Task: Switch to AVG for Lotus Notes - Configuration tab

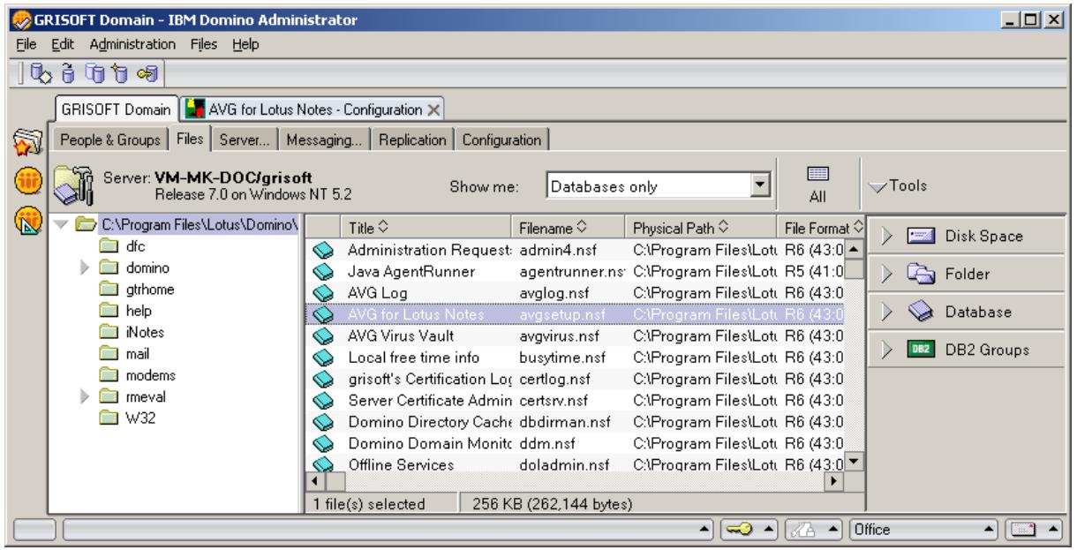Action: pos(312,109)
